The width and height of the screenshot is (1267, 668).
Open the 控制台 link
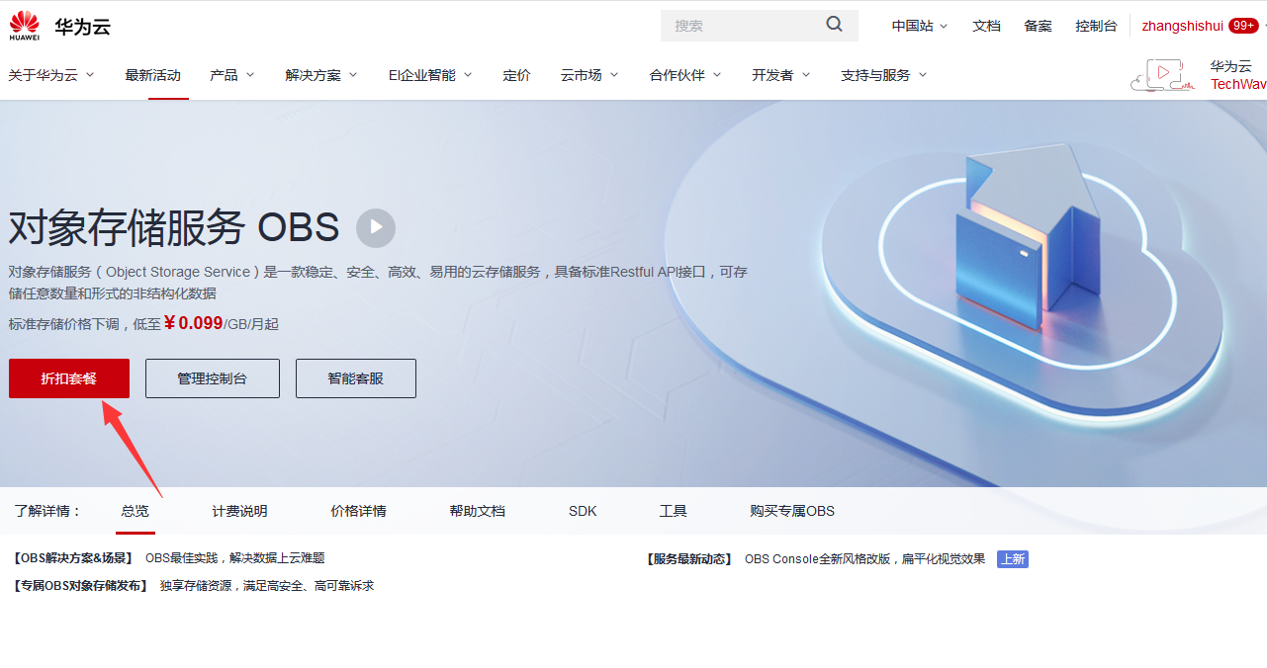point(1097,26)
